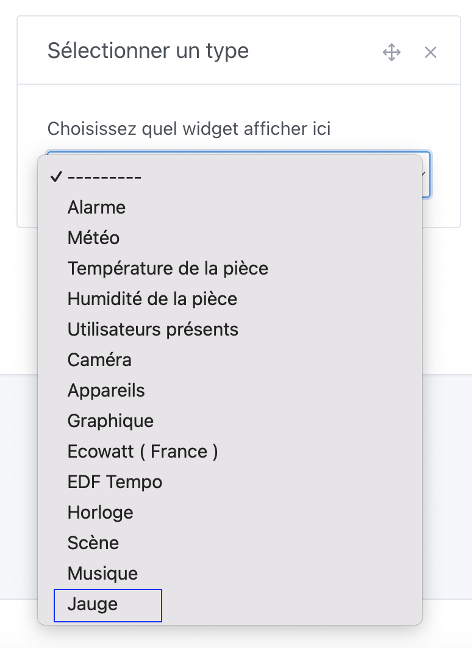472x648 pixels.
Task: Select the Musique widget
Action: coord(102,573)
